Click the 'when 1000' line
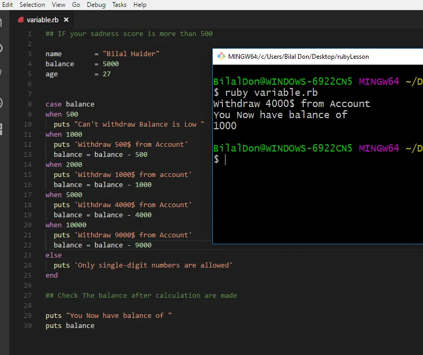The width and height of the screenshot is (423, 355). click(64, 135)
